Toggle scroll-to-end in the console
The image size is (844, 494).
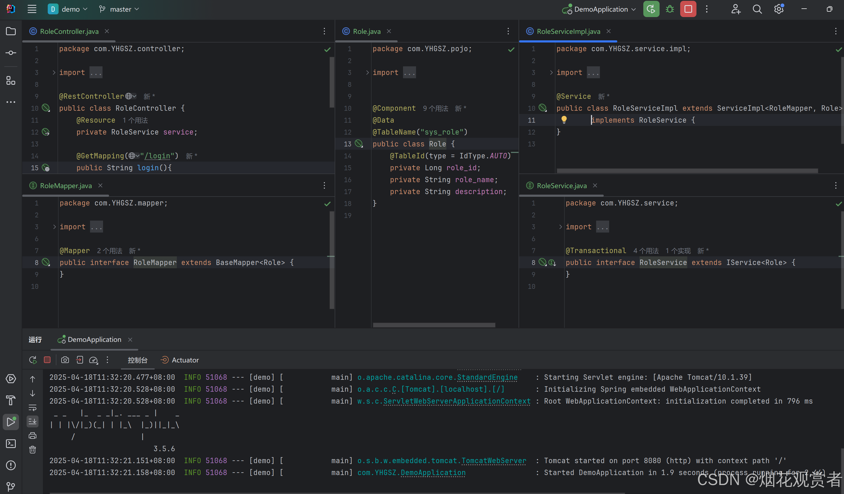coord(33,421)
